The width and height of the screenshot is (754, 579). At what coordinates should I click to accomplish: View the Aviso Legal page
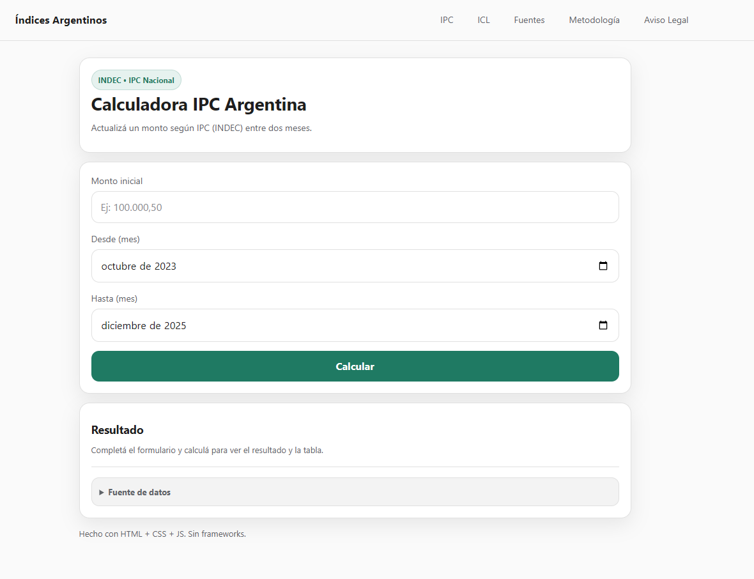coord(666,20)
